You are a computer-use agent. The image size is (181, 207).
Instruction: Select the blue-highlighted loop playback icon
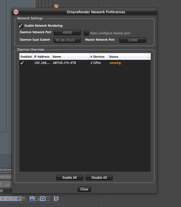[x=43, y=199]
